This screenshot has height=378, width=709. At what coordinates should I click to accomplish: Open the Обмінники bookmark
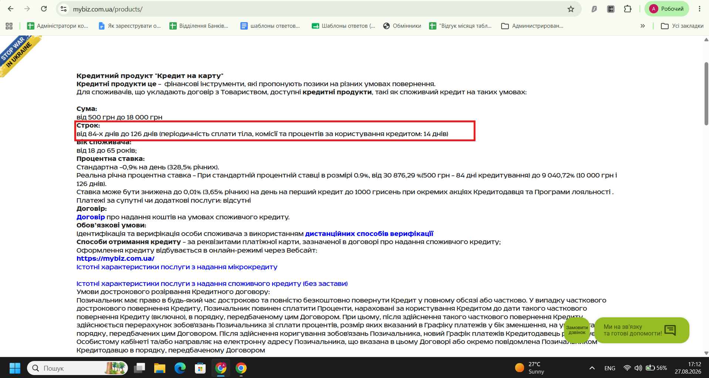402,26
